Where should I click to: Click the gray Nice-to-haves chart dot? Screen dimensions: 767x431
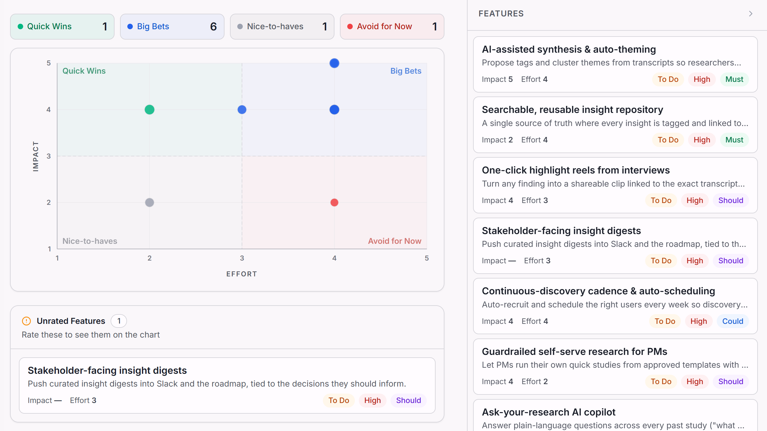150,202
